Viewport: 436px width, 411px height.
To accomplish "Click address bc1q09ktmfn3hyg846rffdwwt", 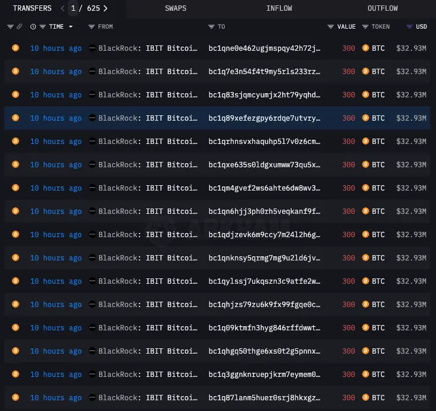I will tap(264, 328).
